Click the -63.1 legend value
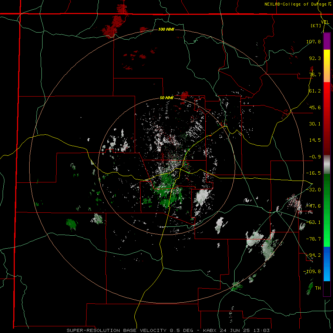333x333 pixels. (x=313, y=222)
